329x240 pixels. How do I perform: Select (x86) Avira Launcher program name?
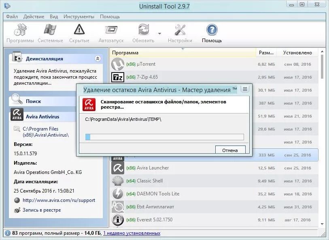pos(148,168)
